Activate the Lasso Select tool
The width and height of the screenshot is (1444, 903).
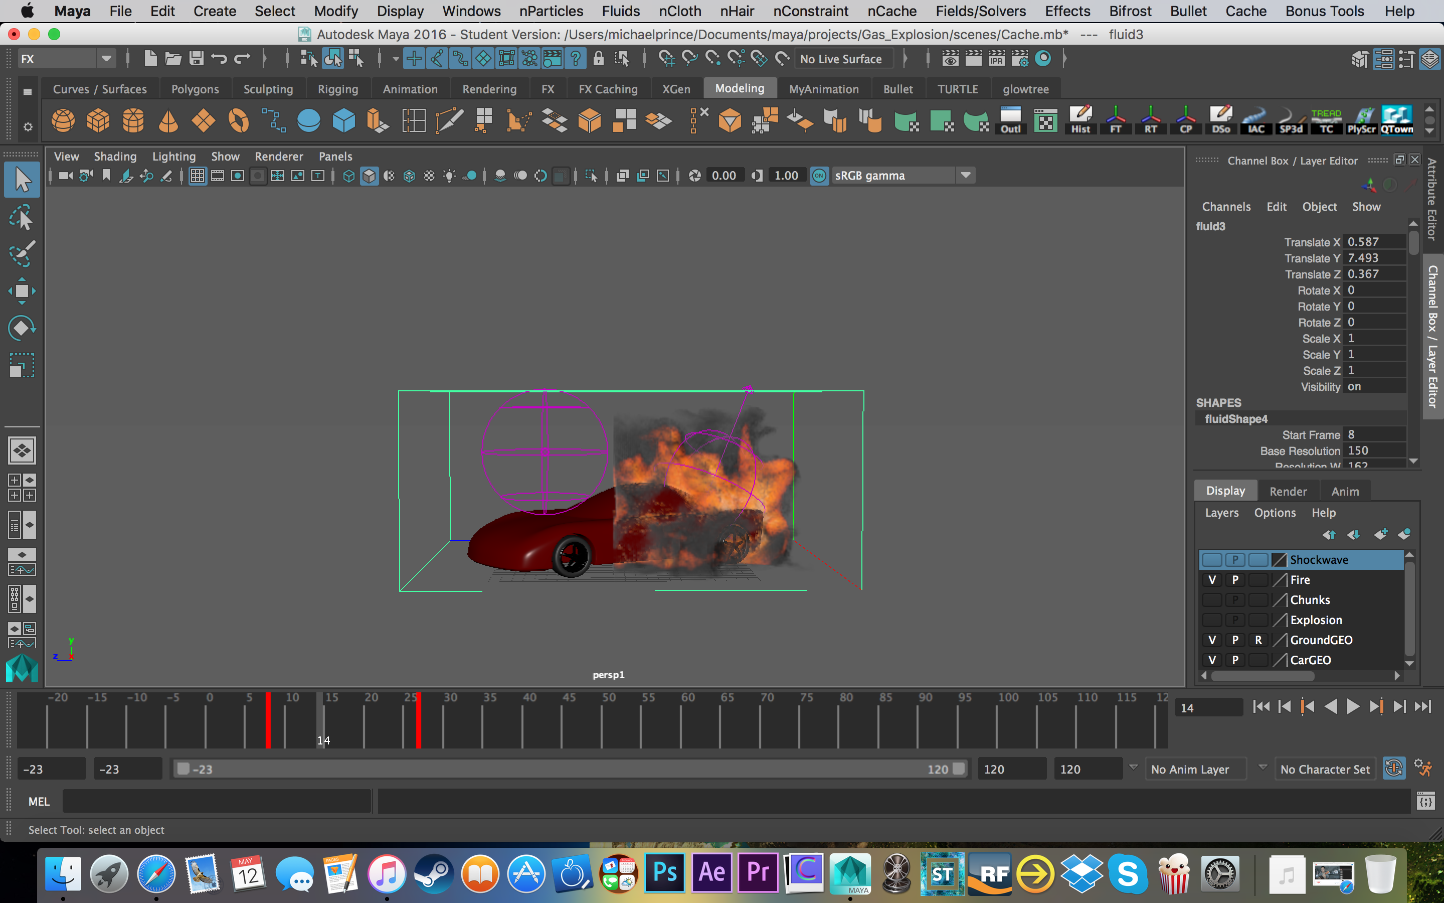[x=22, y=218]
